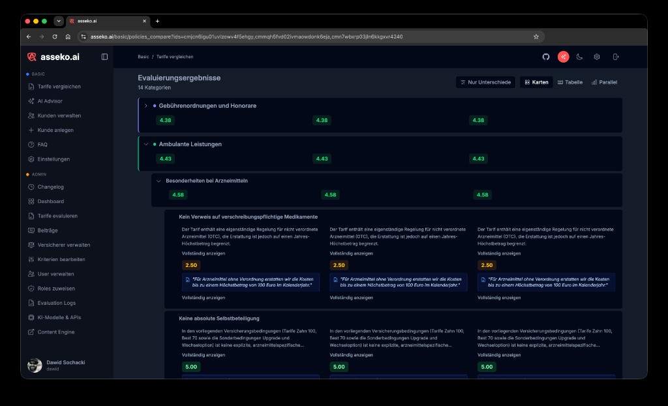
Task: Click the BASIC section label in sidebar
Action: pyautogui.click(x=38, y=74)
